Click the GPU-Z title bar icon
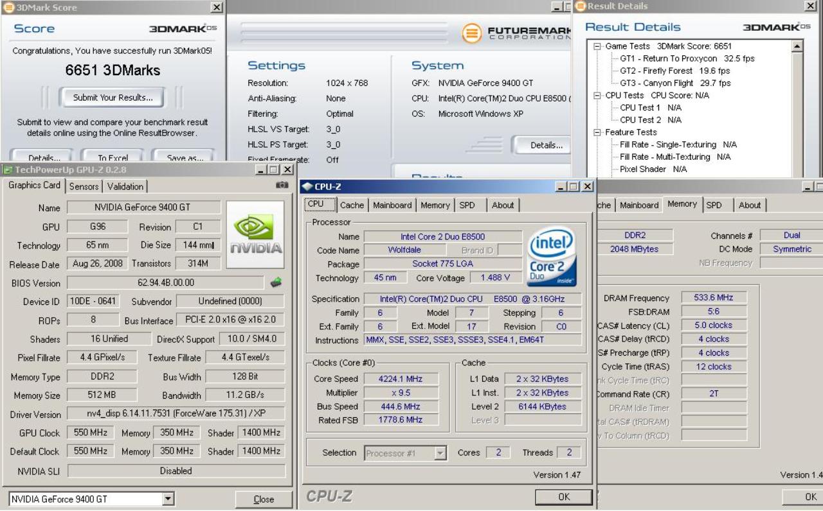Viewport: 823px width, 511px height. (8, 169)
